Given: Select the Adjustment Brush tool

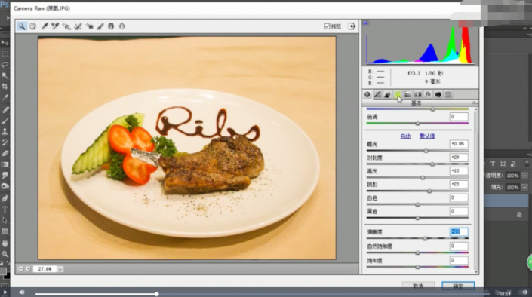Looking at the screenshot, I should pyautogui.click(x=100, y=26).
